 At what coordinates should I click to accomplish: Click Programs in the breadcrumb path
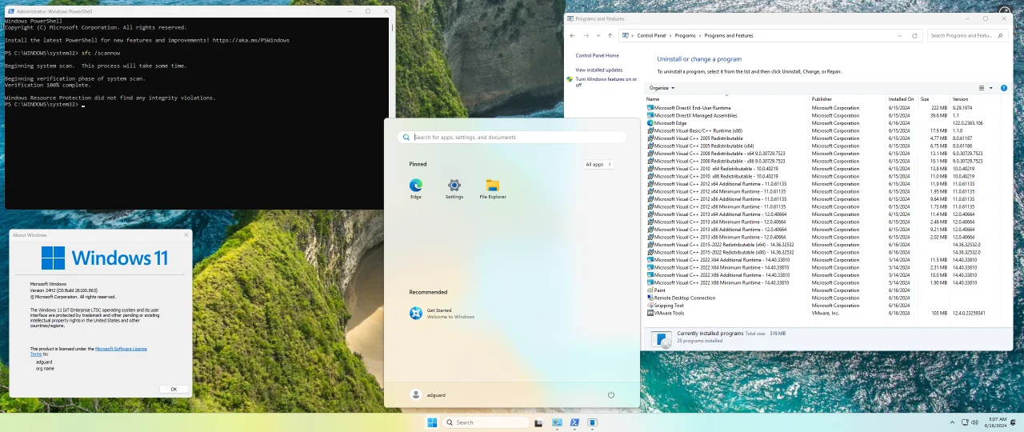tap(685, 36)
